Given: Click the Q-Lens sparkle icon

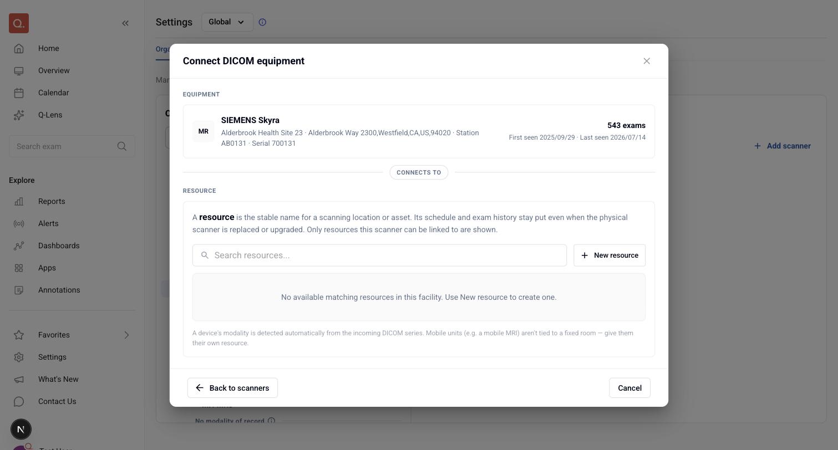Looking at the screenshot, I should click(x=19, y=115).
